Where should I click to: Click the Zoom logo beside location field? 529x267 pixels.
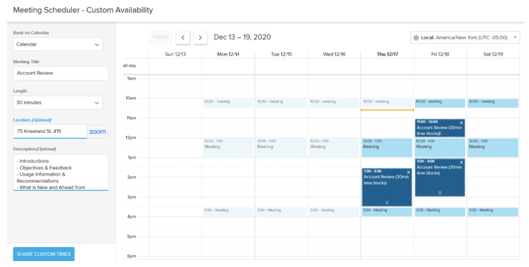pyautogui.click(x=98, y=132)
